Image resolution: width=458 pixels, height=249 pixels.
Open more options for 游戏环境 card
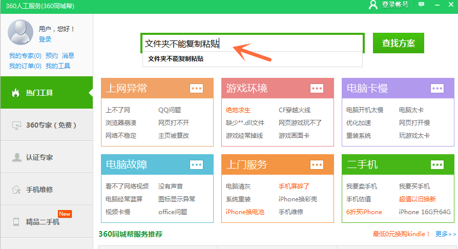point(317,88)
